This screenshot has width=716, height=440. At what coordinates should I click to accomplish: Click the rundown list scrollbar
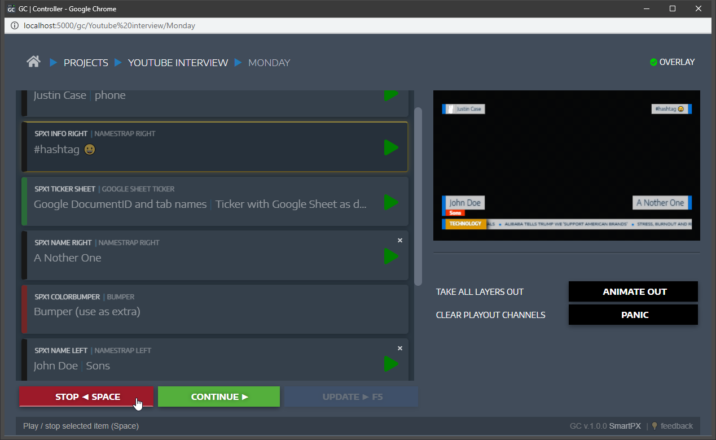click(418, 197)
